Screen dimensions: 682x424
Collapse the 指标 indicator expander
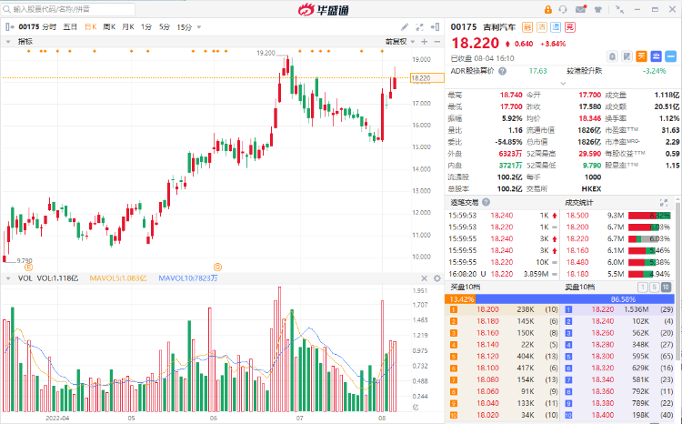[8, 42]
